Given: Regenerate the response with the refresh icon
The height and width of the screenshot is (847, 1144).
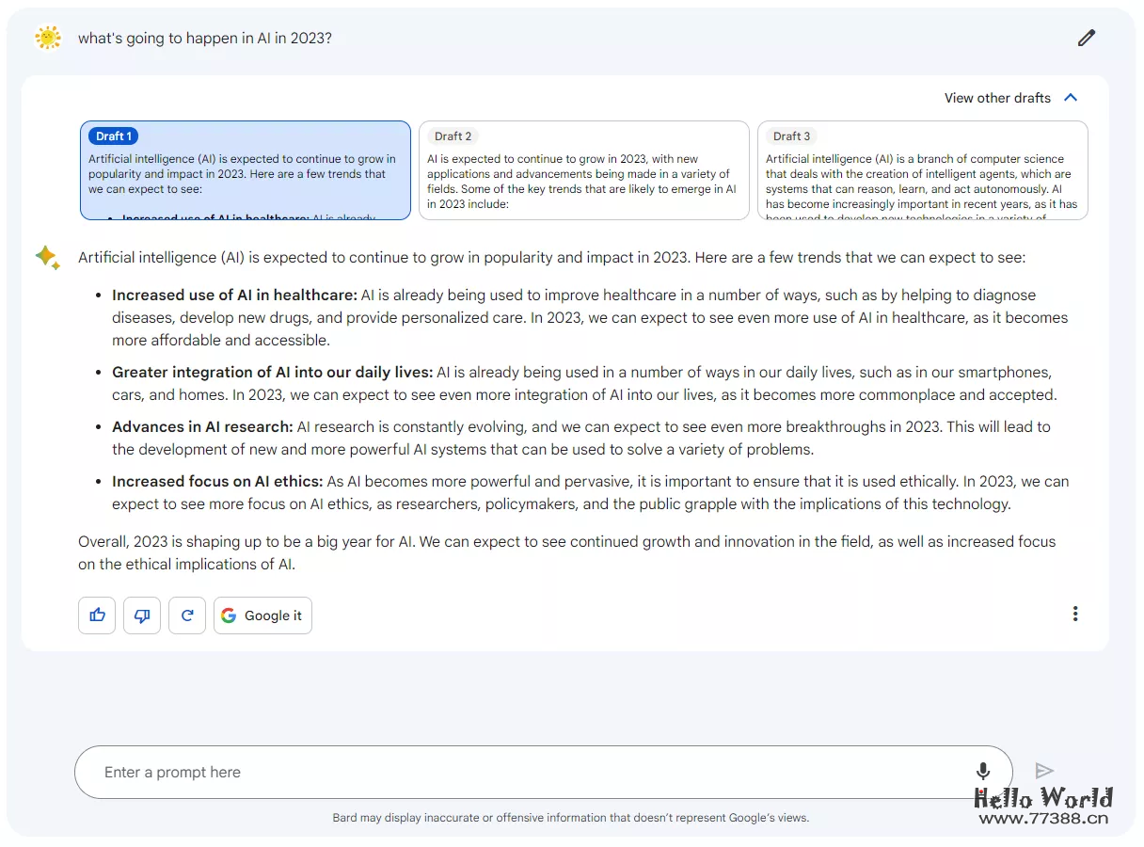Looking at the screenshot, I should (187, 615).
